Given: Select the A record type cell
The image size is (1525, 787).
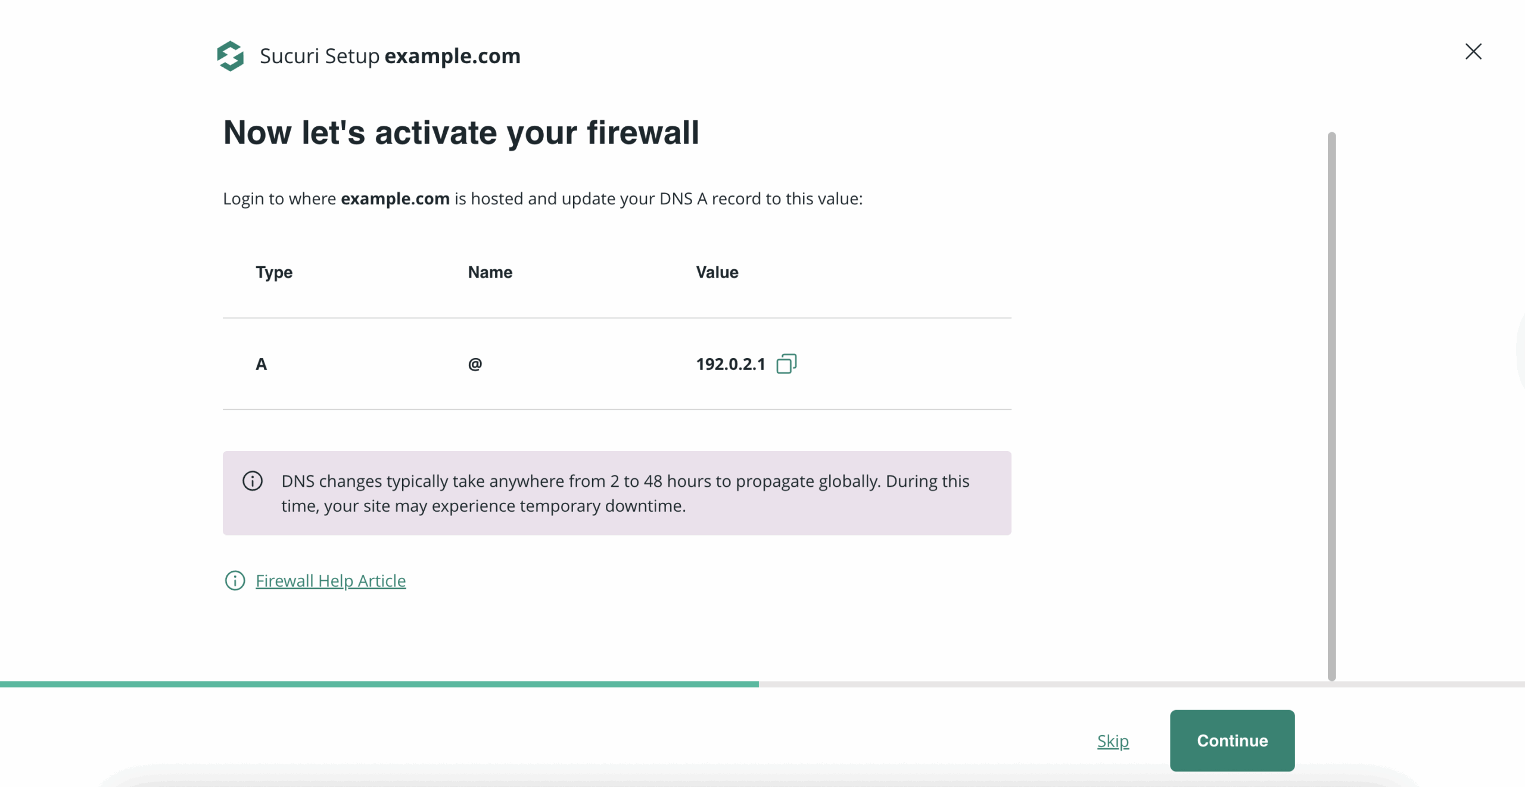Looking at the screenshot, I should click(261, 364).
